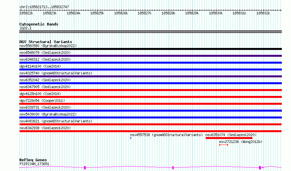
Task: Click the Cytogenetic Bands track title
Action: 39,24
